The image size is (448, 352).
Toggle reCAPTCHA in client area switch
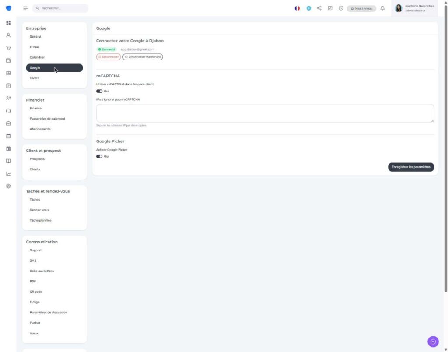99,91
